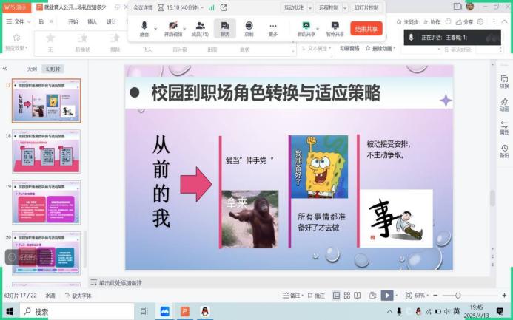
Task: Open the meeting chat panel
Action: (x=224, y=28)
